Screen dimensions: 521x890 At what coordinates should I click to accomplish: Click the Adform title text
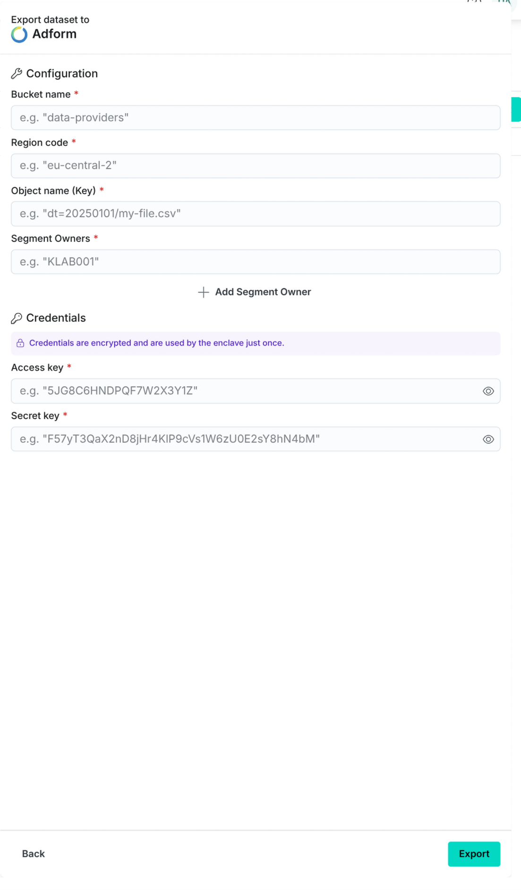54,34
